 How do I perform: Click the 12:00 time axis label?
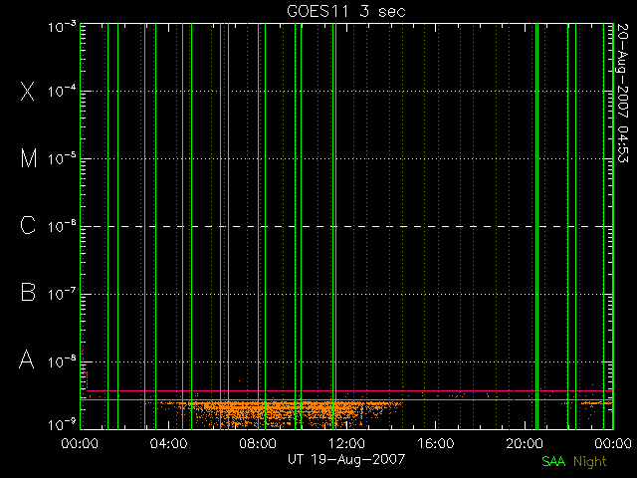[x=346, y=443]
